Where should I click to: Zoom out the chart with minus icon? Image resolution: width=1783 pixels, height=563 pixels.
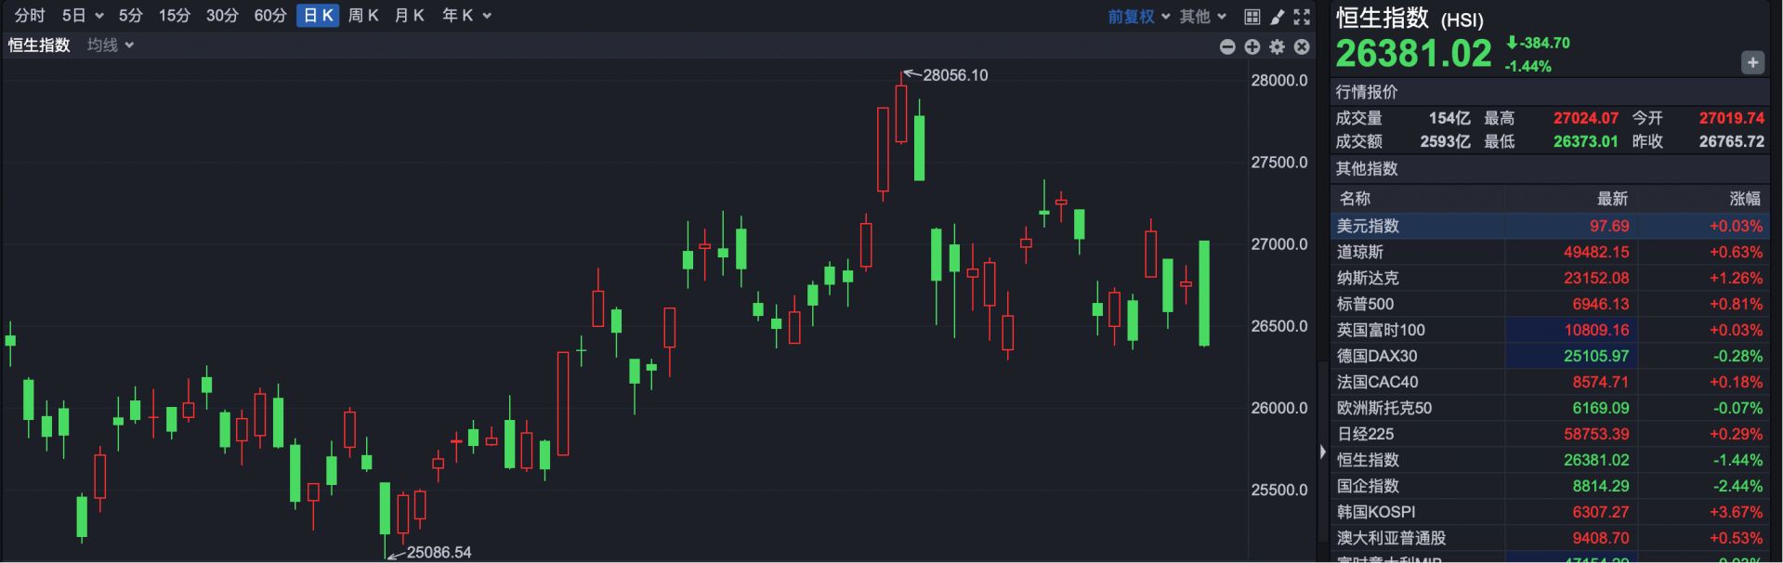(1227, 46)
